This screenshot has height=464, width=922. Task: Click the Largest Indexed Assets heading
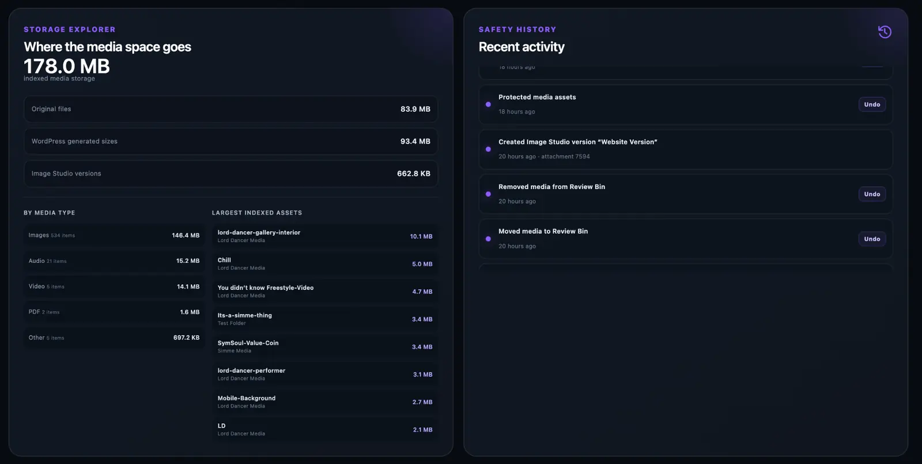(x=257, y=213)
